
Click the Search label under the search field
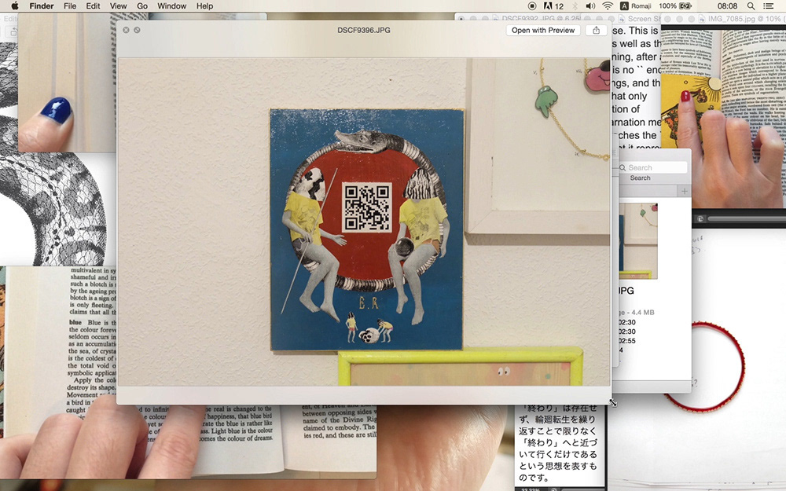tap(640, 178)
